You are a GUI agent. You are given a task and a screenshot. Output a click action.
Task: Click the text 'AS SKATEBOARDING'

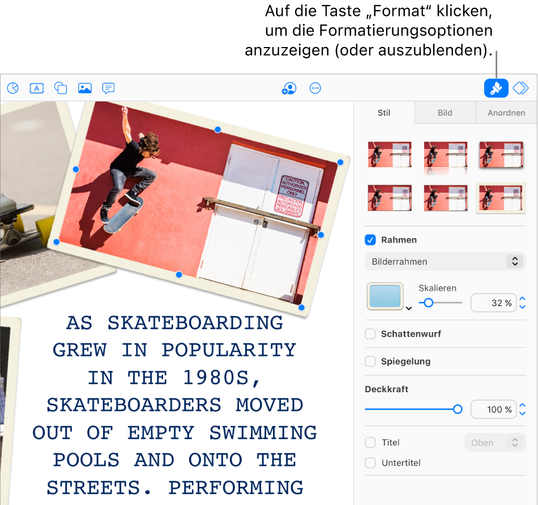(x=174, y=322)
